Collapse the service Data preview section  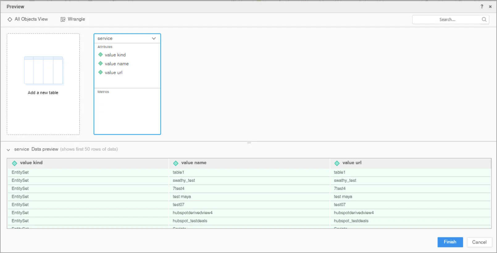coord(8,150)
